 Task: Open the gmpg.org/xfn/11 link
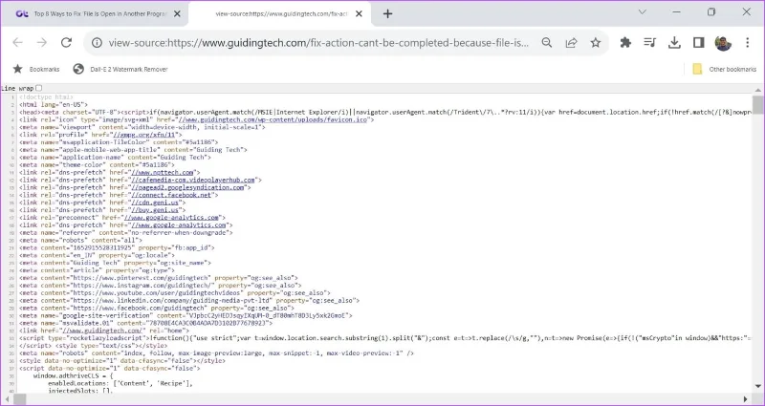[x=145, y=135]
